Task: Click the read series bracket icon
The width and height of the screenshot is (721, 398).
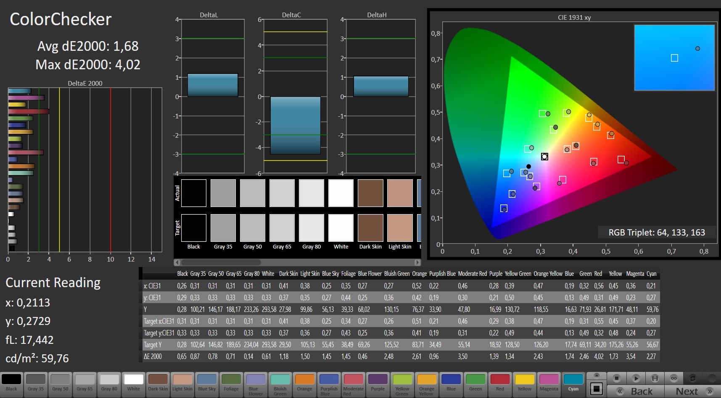Action: pos(655,378)
